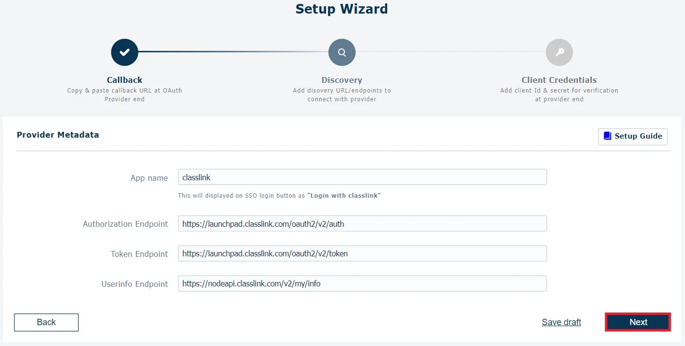Click "Add disovery URL/endpoints" description text
Viewport: 685px width, 346px height.
(x=342, y=94)
